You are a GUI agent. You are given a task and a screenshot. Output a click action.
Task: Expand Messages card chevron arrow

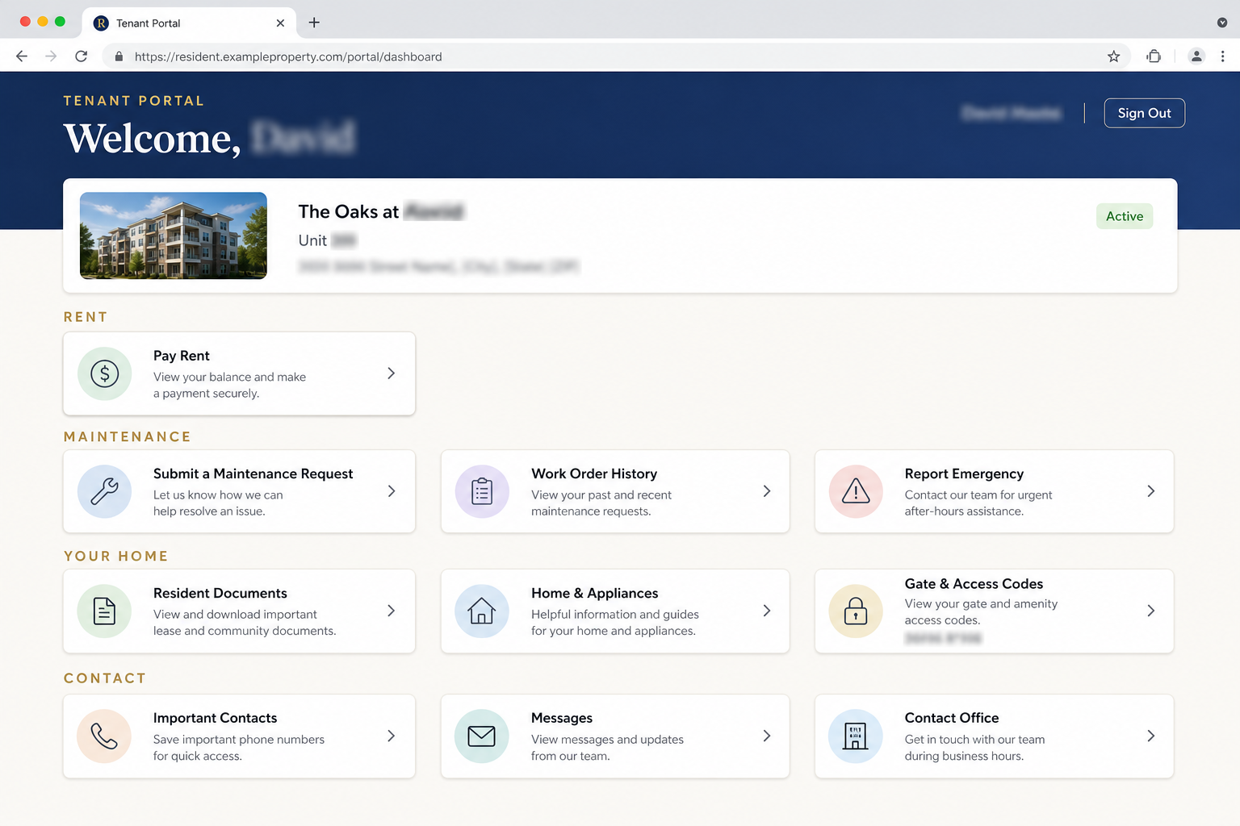point(767,736)
